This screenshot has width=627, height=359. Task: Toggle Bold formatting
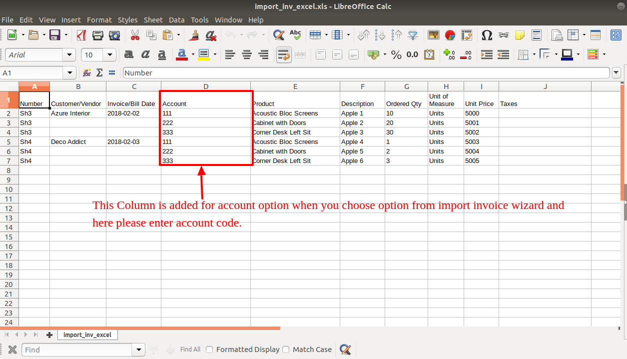point(129,54)
